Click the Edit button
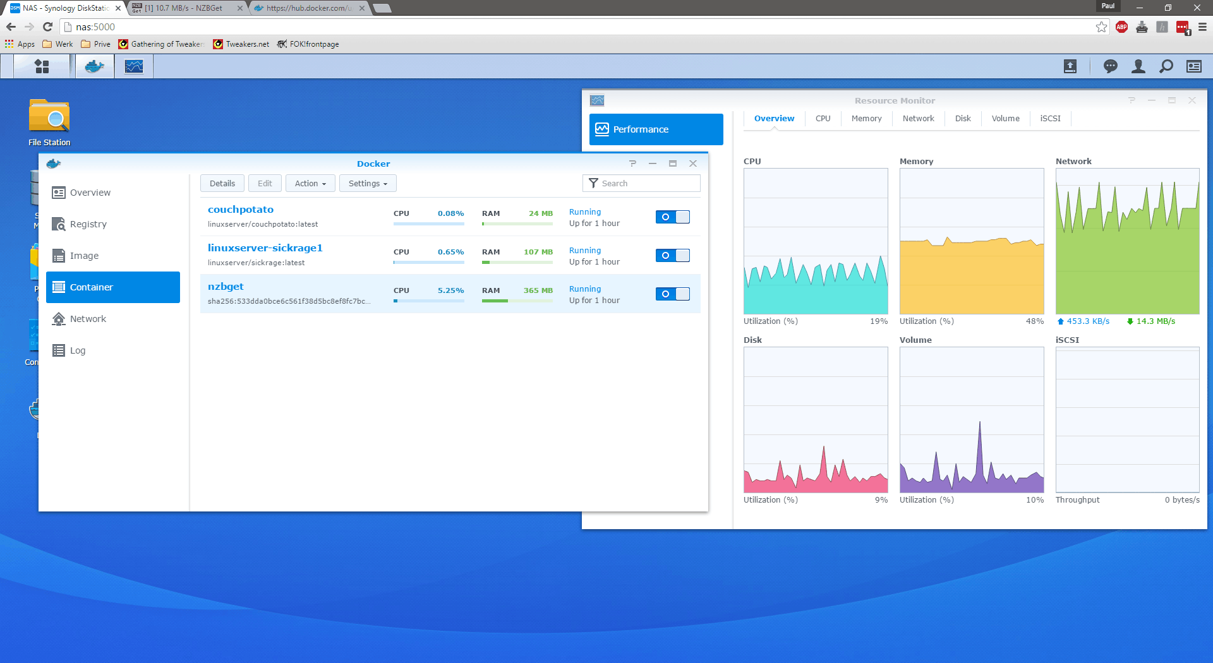The height and width of the screenshot is (663, 1213). click(x=265, y=183)
